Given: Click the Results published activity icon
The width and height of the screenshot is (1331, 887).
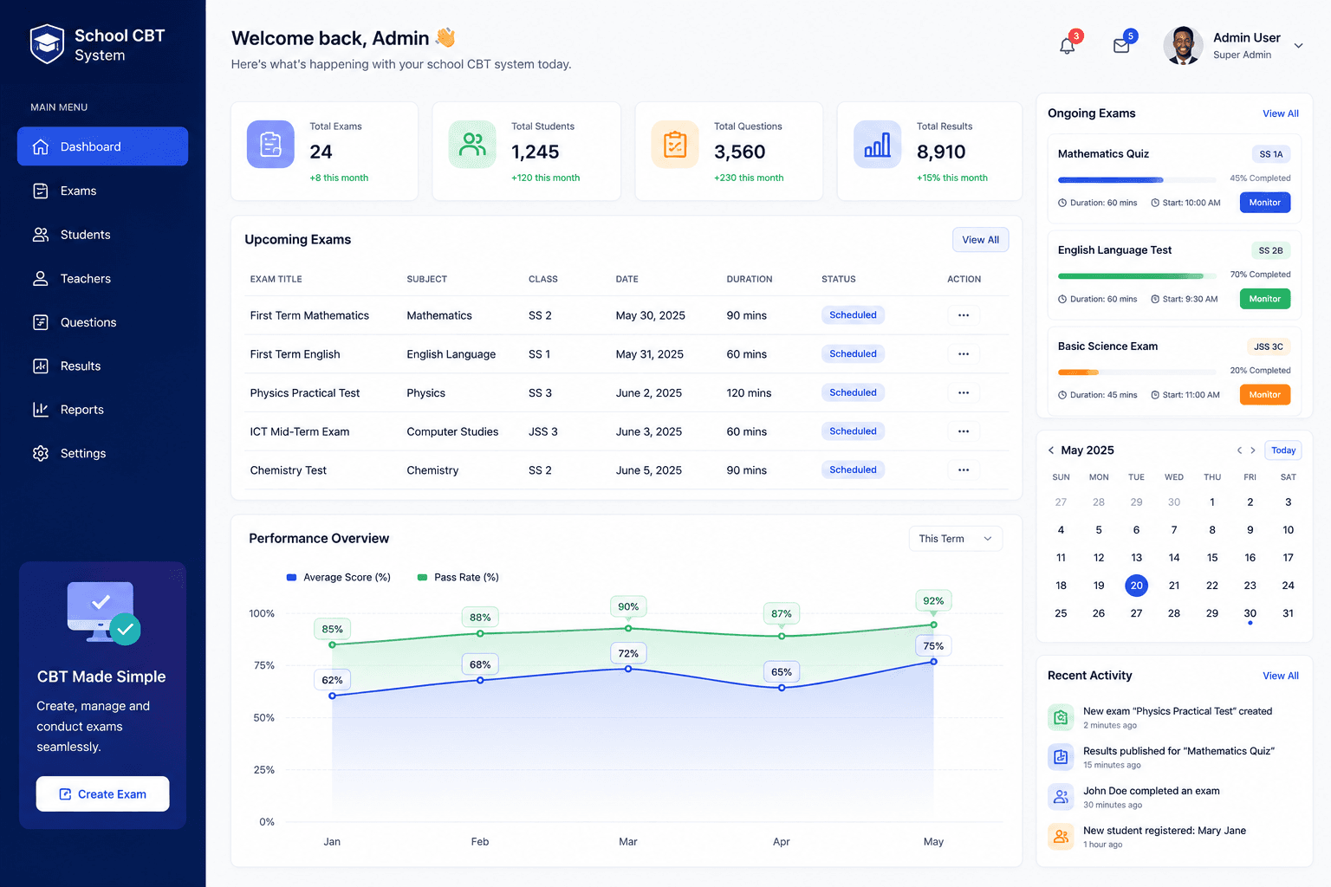Looking at the screenshot, I should click(x=1061, y=757).
